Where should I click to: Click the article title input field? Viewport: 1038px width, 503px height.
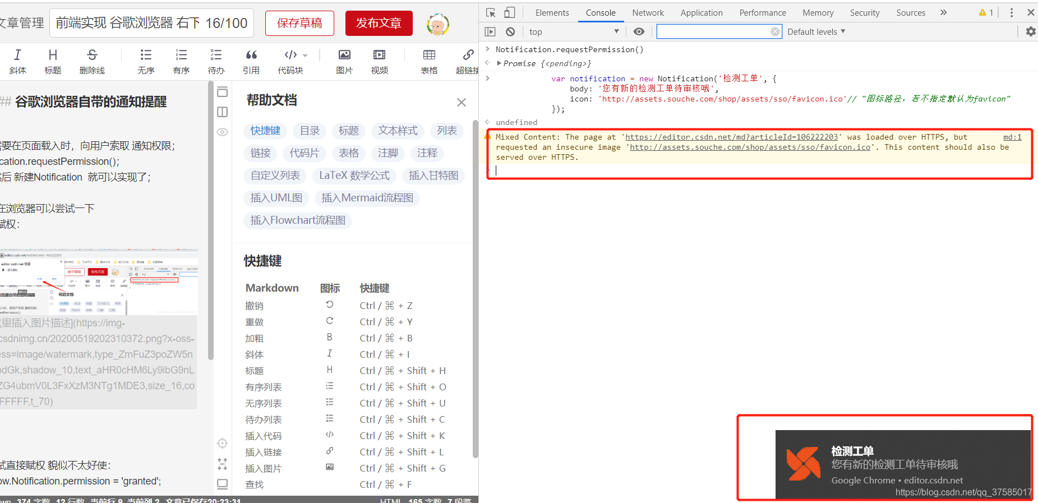tap(151, 23)
